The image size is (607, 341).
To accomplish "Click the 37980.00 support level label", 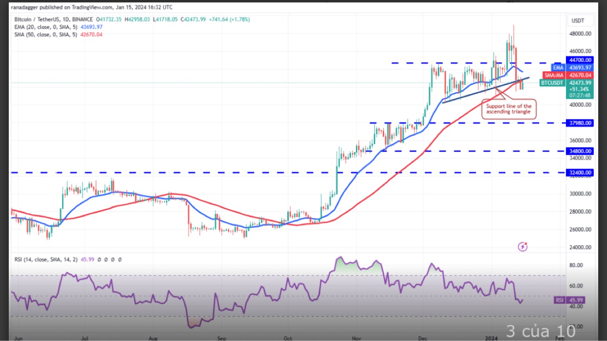I will point(580,123).
